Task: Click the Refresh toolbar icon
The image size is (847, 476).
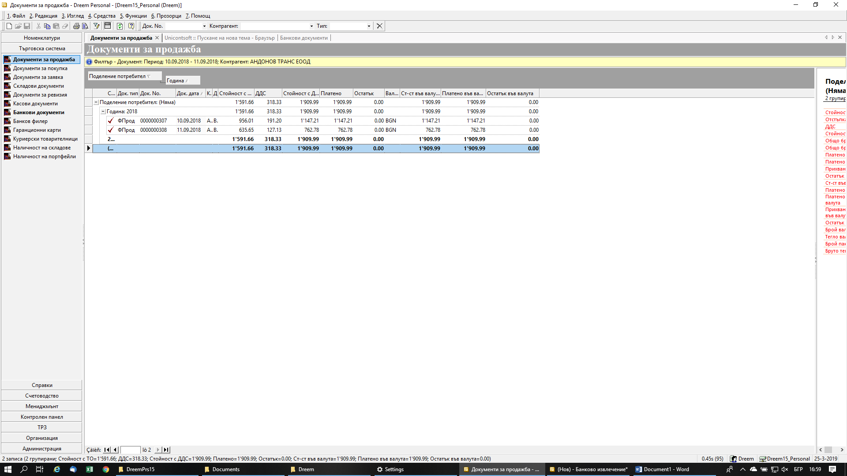Action: click(120, 26)
